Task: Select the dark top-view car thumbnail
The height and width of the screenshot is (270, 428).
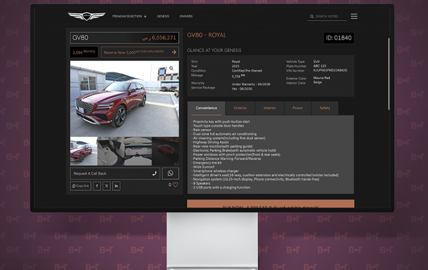Action: tap(166, 151)
